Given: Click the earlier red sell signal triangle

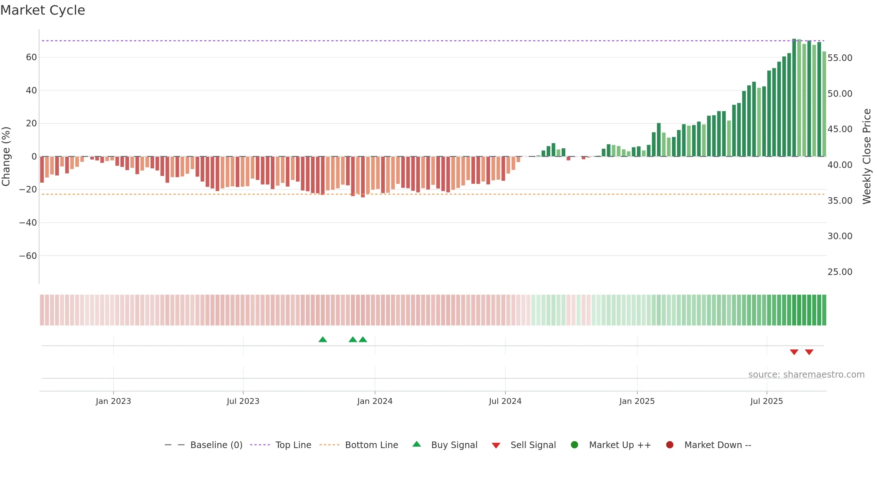Looking at the screenshot, I should coord(794,352).
